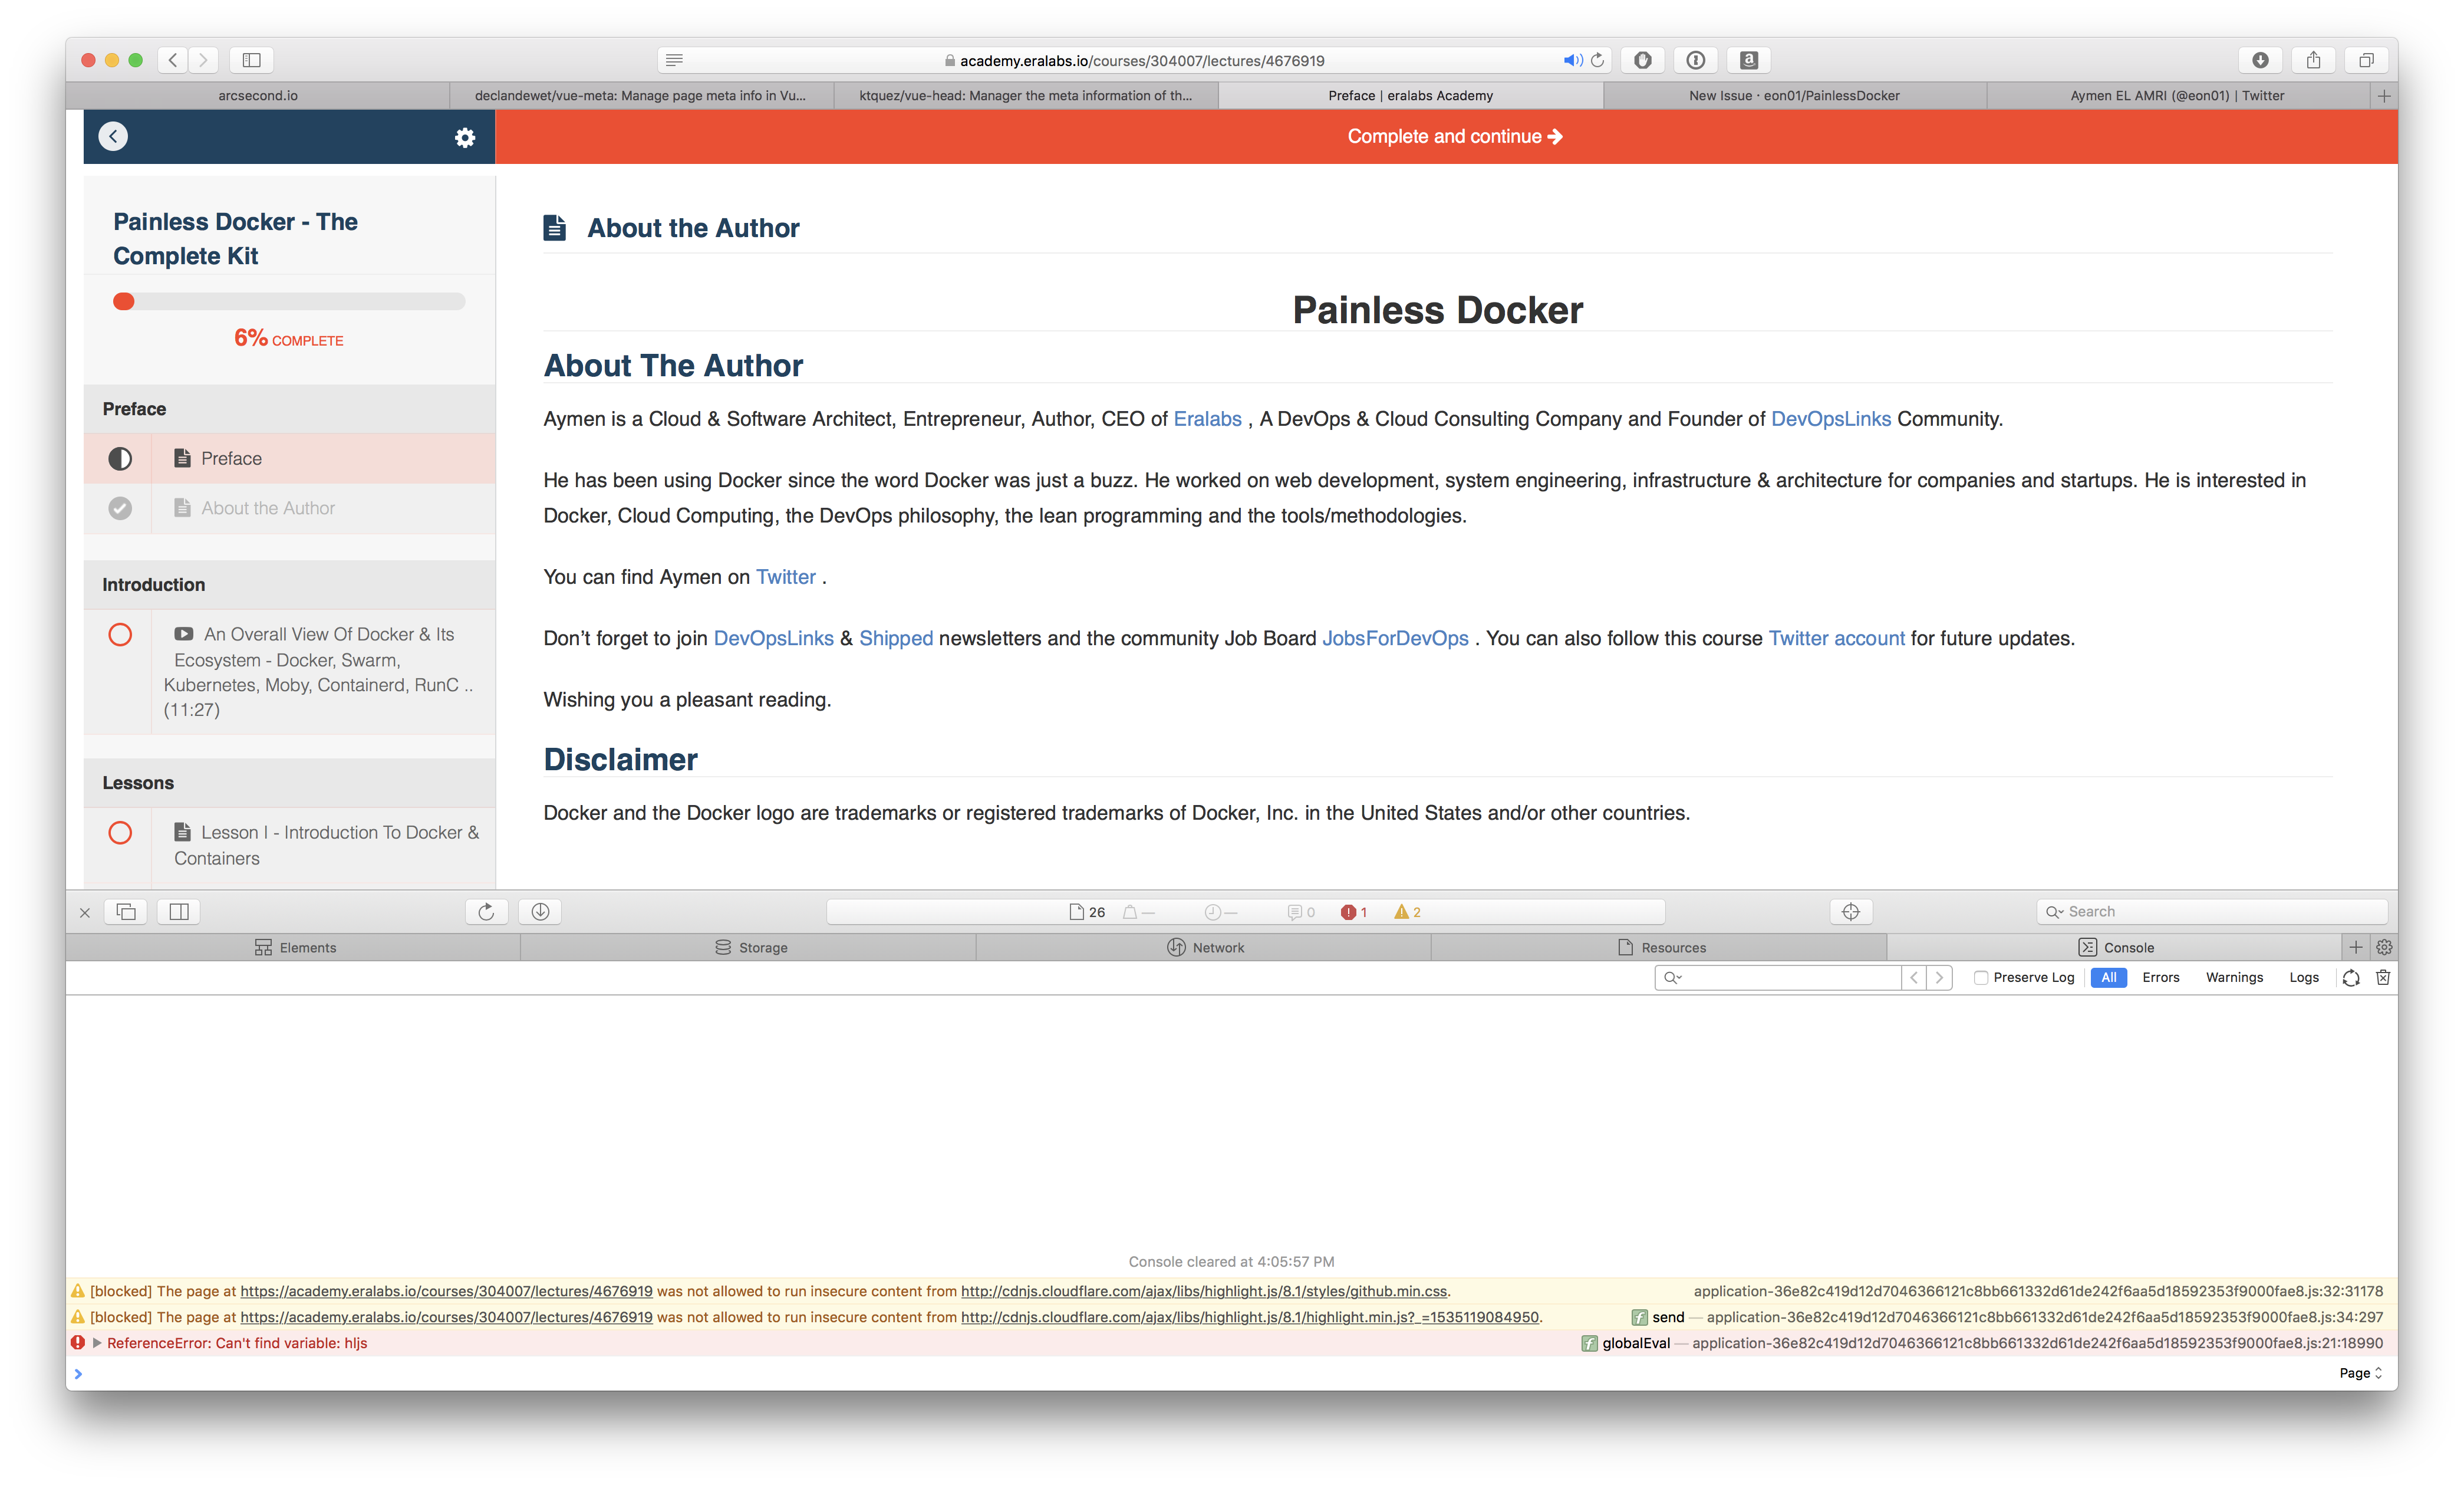Click the content blocker hand icon
This screenshot has width=2464, height=1485.
pyautogui.click(x=1643, y=60)
